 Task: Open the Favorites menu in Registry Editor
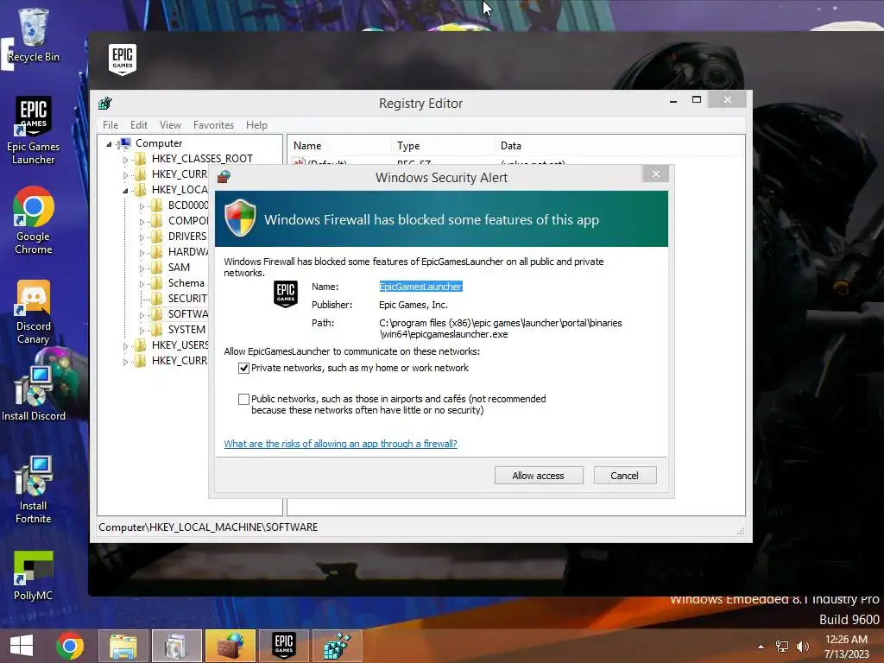click(213, 125)
